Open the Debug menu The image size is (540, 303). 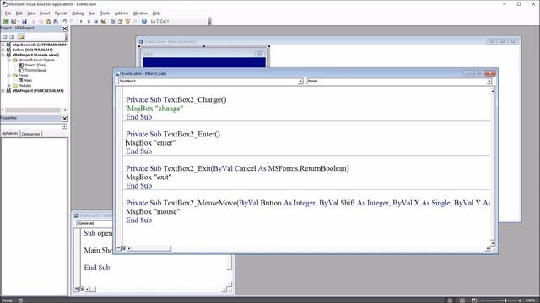(x=78, y=13)
